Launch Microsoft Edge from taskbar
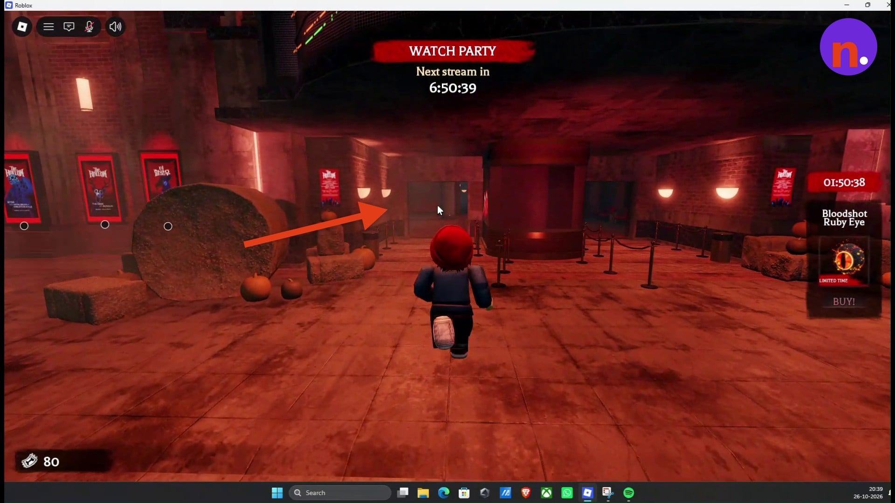 (443, 493)
